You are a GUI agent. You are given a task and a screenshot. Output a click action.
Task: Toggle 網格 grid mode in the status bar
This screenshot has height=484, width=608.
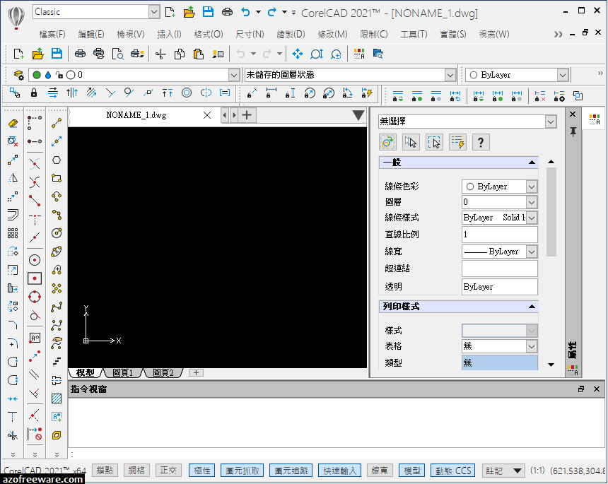[136, 470]
